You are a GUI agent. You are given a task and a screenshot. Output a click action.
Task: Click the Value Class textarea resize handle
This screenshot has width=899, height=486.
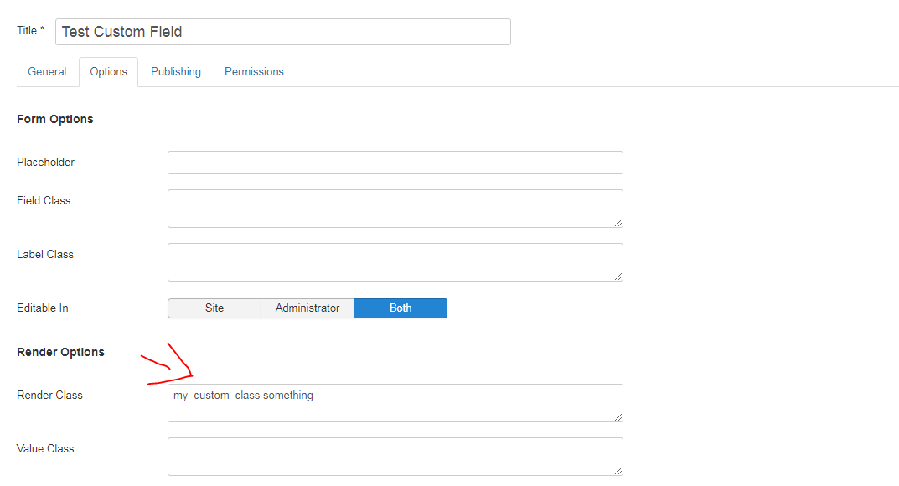[618, 471]
